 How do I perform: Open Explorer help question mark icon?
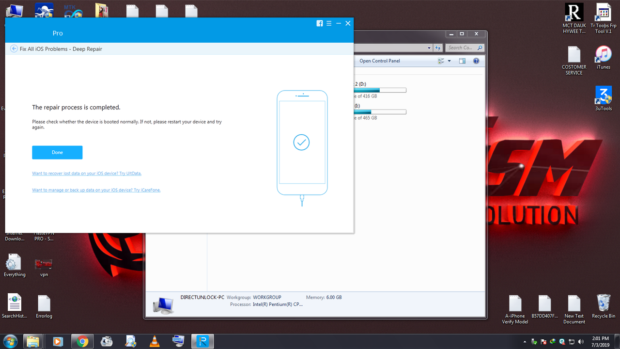476,61
